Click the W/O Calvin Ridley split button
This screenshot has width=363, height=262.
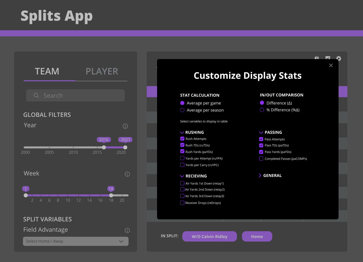pyautogui.click(x=209, y=237)
